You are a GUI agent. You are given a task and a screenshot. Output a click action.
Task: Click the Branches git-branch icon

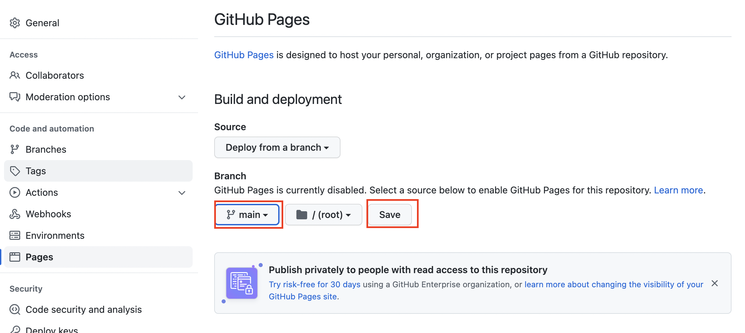coord(15,149)
